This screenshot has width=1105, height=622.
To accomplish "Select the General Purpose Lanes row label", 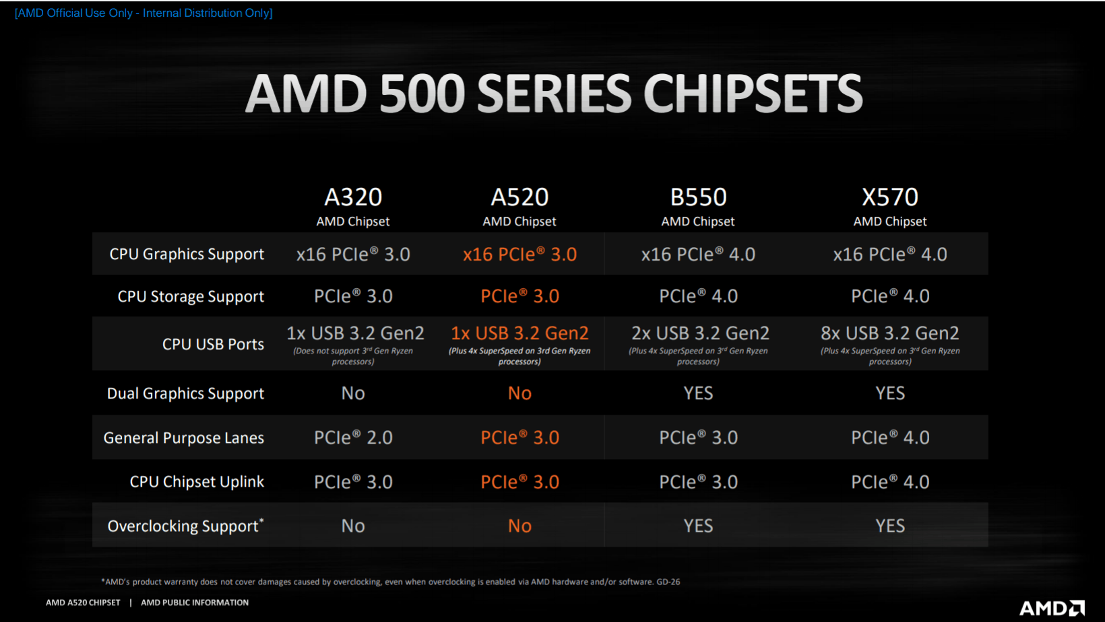I will click(183, 438).
